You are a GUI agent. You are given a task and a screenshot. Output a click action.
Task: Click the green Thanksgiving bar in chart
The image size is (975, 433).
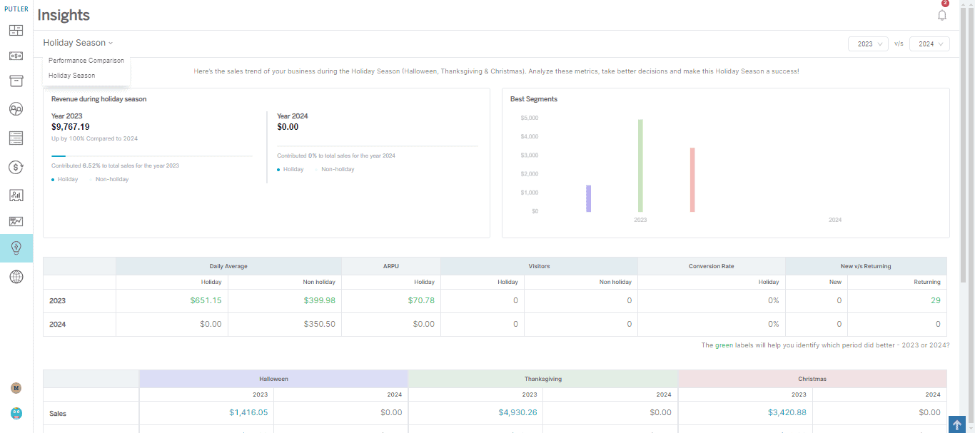coord(640,165)
